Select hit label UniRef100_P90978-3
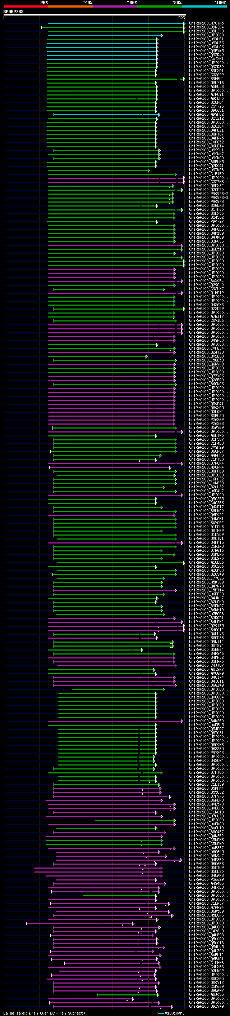This screenshot has height=1016, width=230. point(208,198)
